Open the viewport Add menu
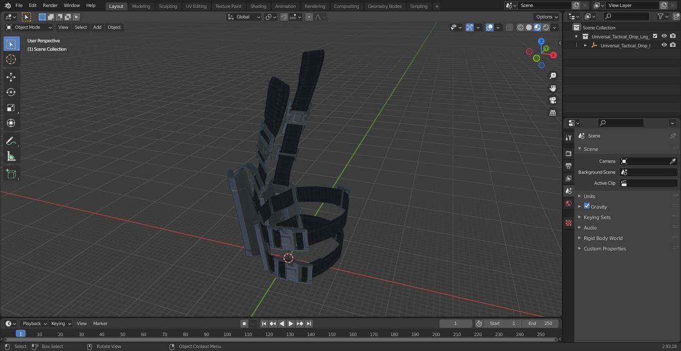681x351 pixels. coord(97,27)
